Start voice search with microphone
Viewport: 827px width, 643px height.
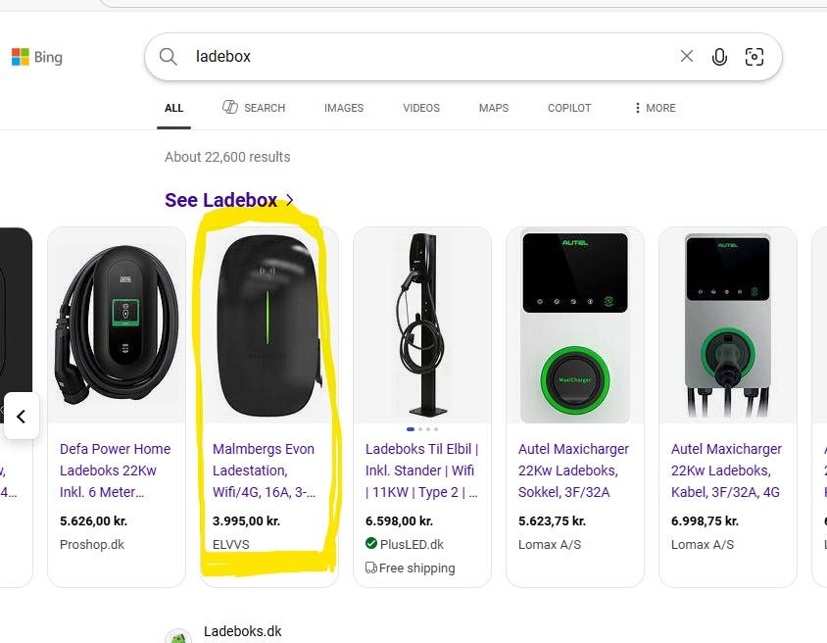(x=719, y=57)
